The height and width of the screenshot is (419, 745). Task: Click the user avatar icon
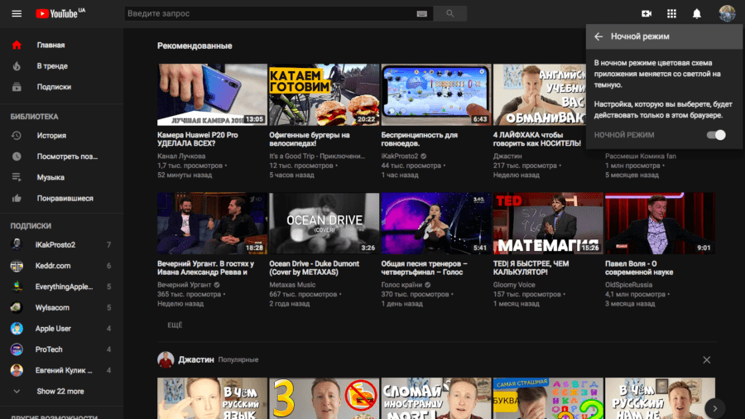pyautogui.click(x=726, y=14)
